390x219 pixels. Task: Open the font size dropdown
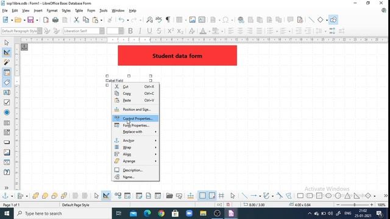point(121,31)
